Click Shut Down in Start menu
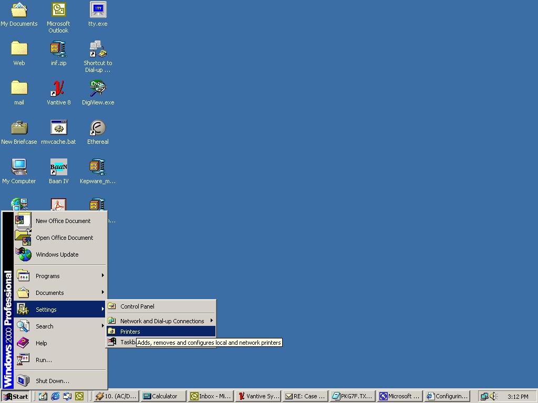 52,381
